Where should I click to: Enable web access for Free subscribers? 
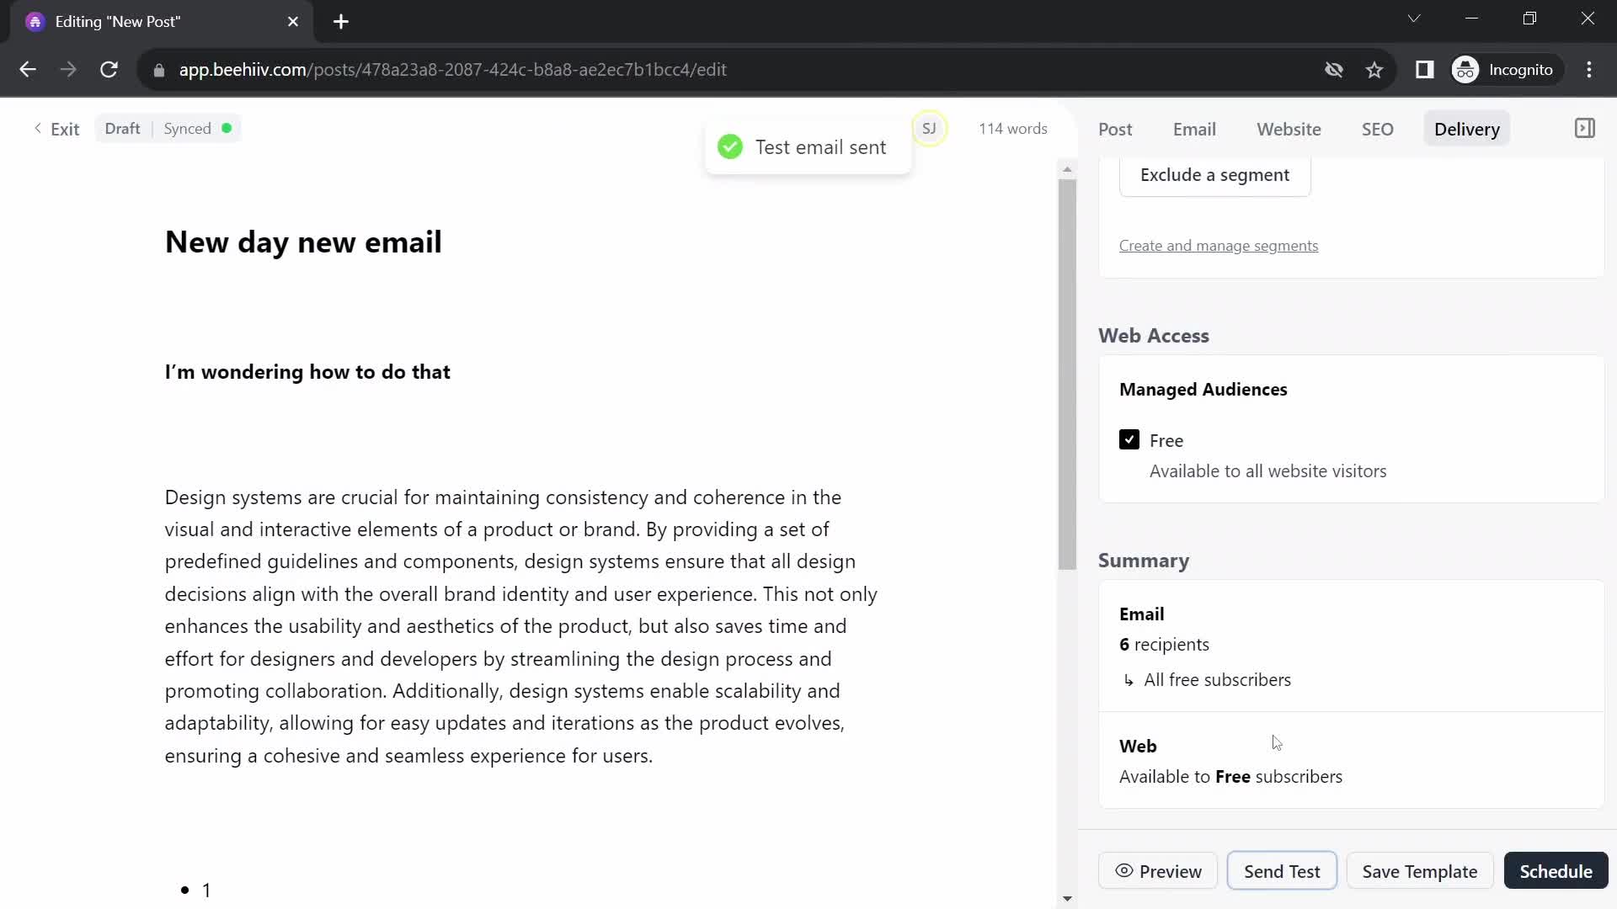coord(1129,439)
